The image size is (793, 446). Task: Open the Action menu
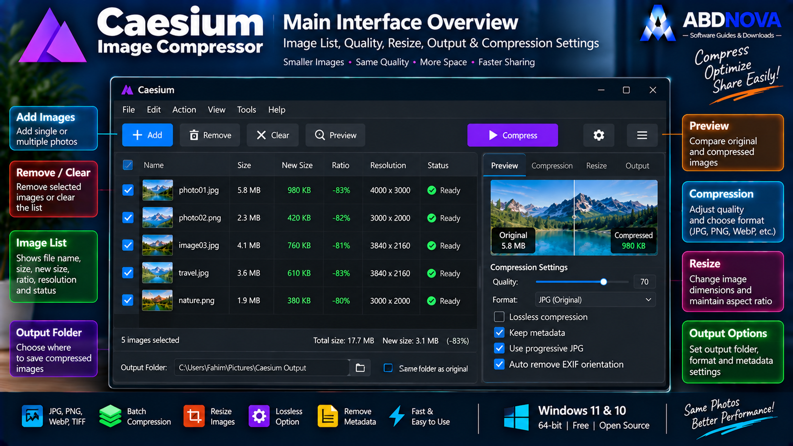tap(184, 110)
